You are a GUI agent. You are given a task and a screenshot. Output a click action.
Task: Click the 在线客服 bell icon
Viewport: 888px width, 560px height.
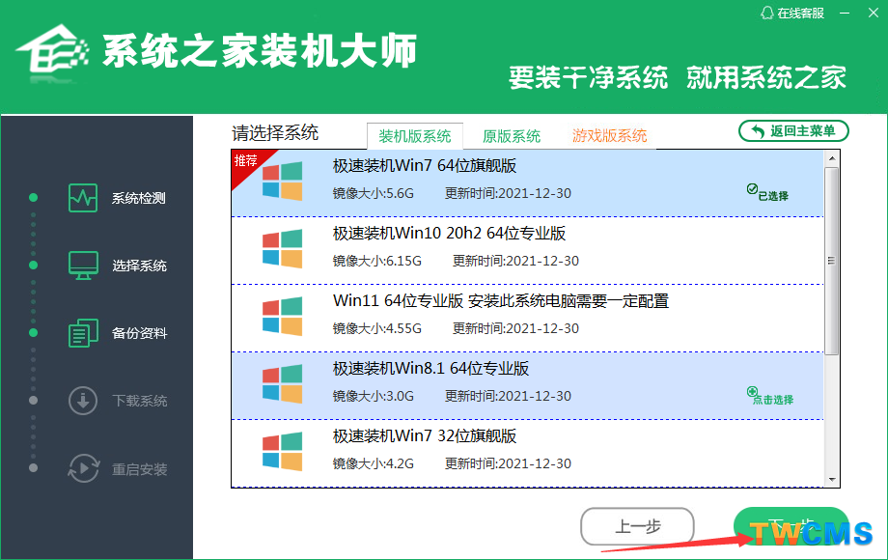pyautogui.click(x=766, y=13)
